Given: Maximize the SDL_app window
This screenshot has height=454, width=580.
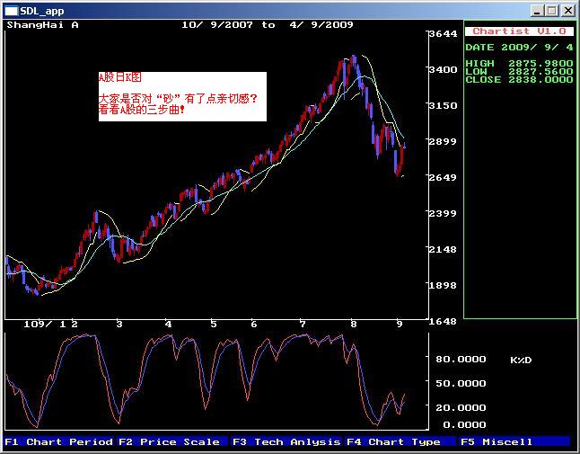Looking at the screenshot, I should click(551, 11).
